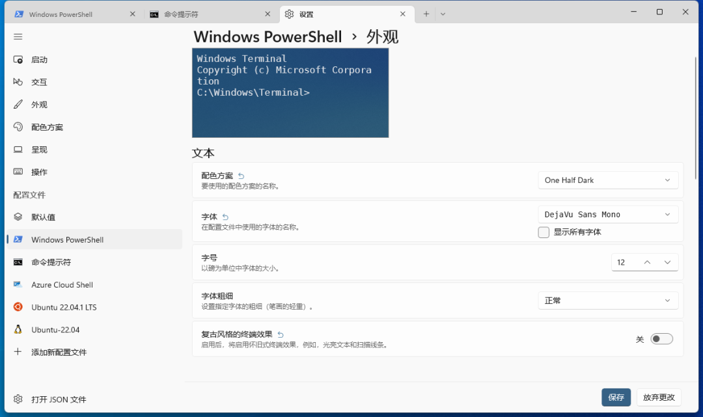703x417 pixels.
Task: Click the vertical scrollbar on settings page
Action: (x=695, y=118)
